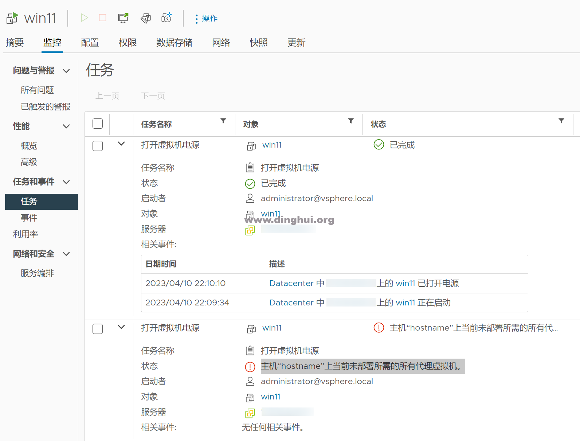Image resolution: width=580 pixels, height=441 pixels.
Task: Click the red error icon in failed row header
Action: [379, 328]
